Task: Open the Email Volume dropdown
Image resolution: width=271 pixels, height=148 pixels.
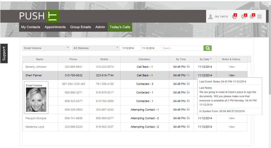Action: coord(46,48)
